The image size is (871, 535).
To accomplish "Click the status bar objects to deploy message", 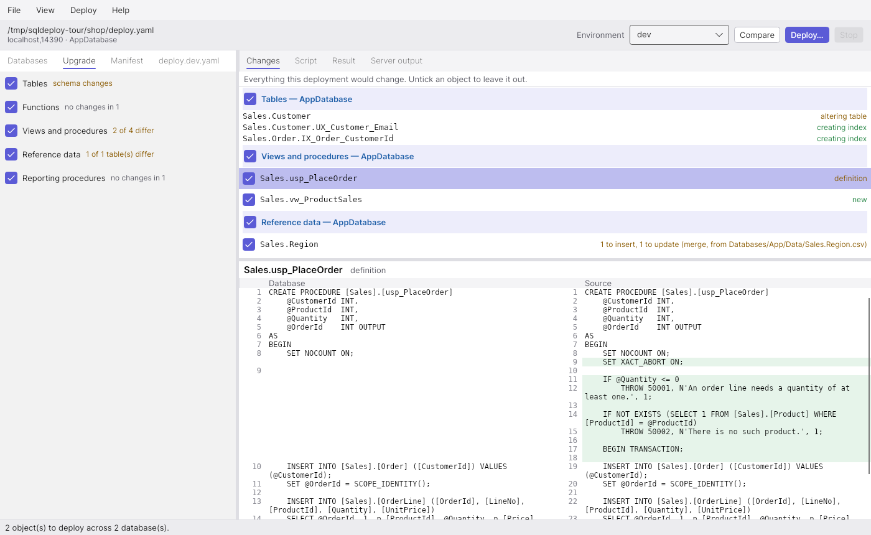I will point(87,528).
